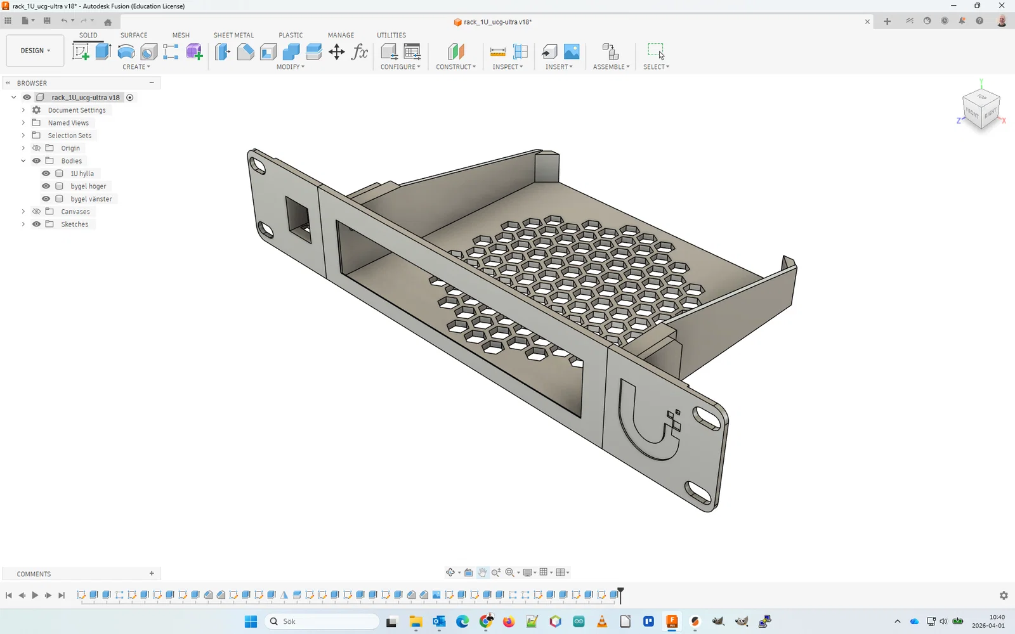Click the Measure tool icon
Viewport: 1015px width, 634px height.
tap(498, 52)
